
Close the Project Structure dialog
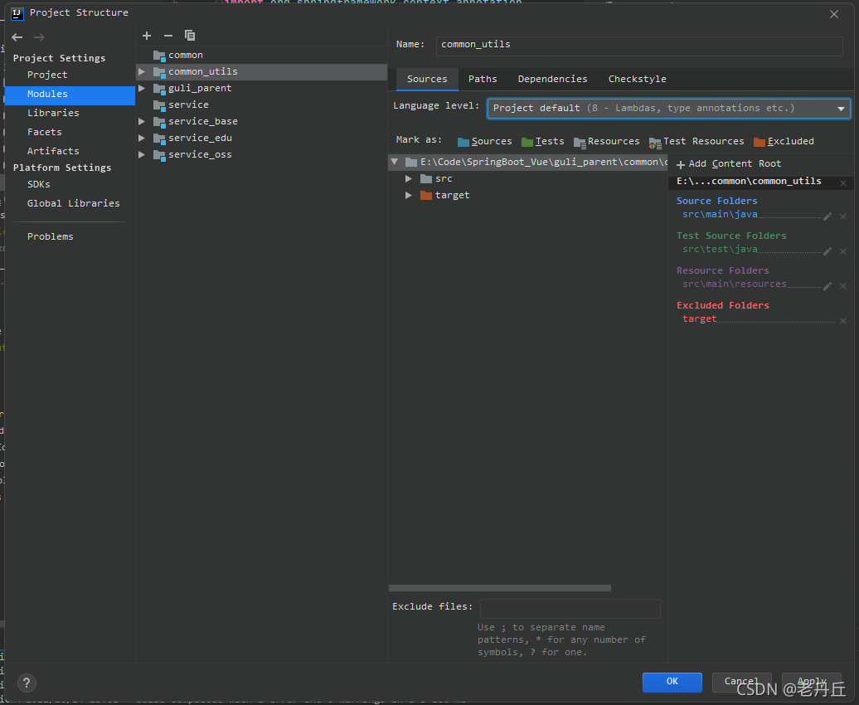pos(834,14)
